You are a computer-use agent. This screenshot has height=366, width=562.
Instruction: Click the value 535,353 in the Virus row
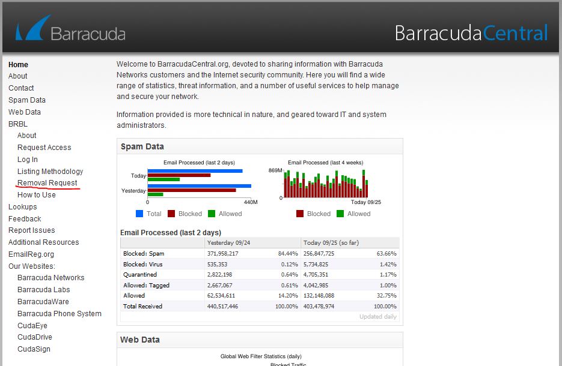217,265
